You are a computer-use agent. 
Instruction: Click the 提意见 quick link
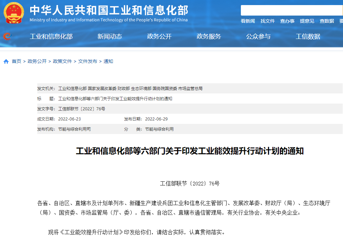click(x=307, y=21)
